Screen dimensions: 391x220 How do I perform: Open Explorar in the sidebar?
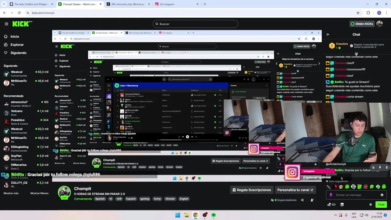click(14, 45)
